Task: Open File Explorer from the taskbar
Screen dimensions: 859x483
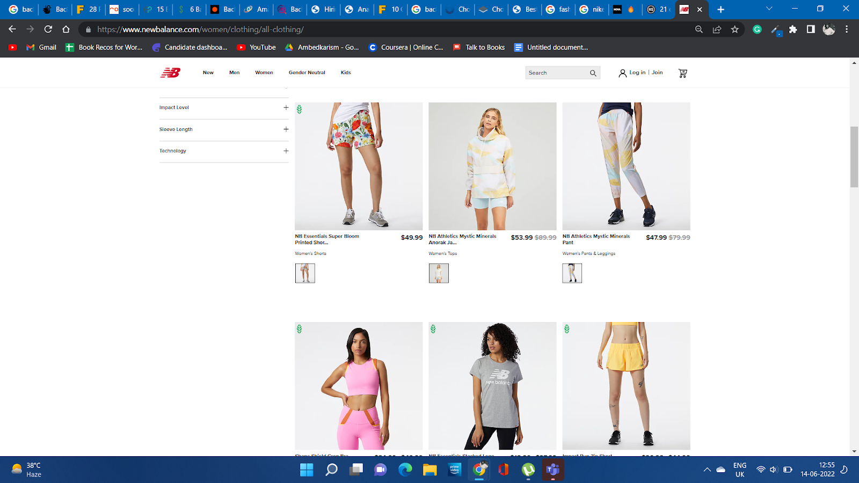Action: [430, 470]
